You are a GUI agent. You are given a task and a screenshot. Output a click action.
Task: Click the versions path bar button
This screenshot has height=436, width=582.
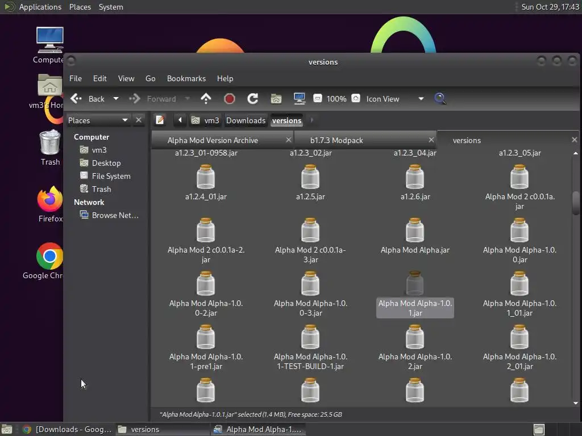tap(286, 120)
